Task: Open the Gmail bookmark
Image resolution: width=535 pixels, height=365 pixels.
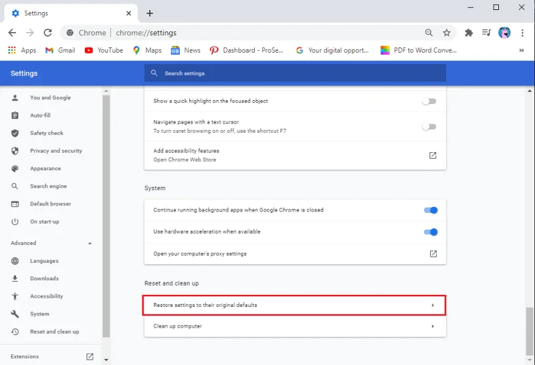Action: 60,51
